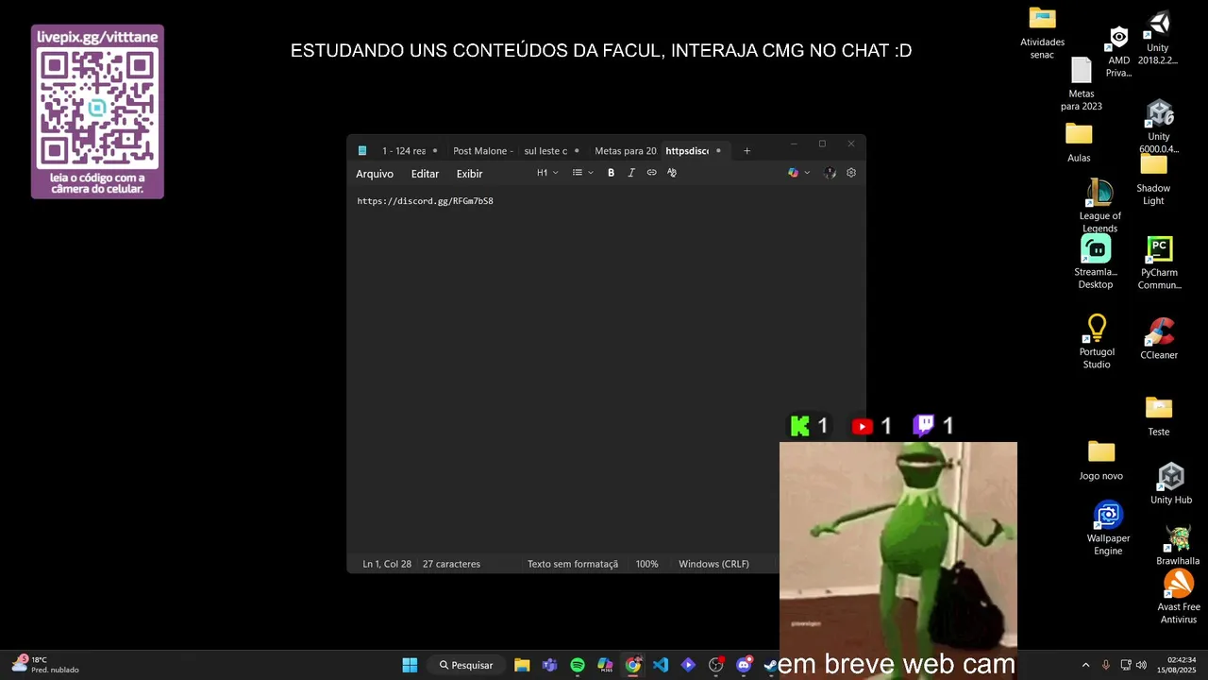Switch to the "Metas para 20" tab

[x=625, y=151]
